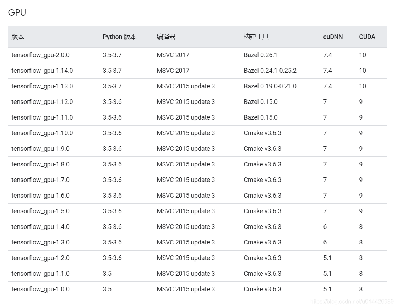397x308 pixels.
Task: Click the tensorflow_gpu-1.14.0 cell
Action: coord(42,71)
